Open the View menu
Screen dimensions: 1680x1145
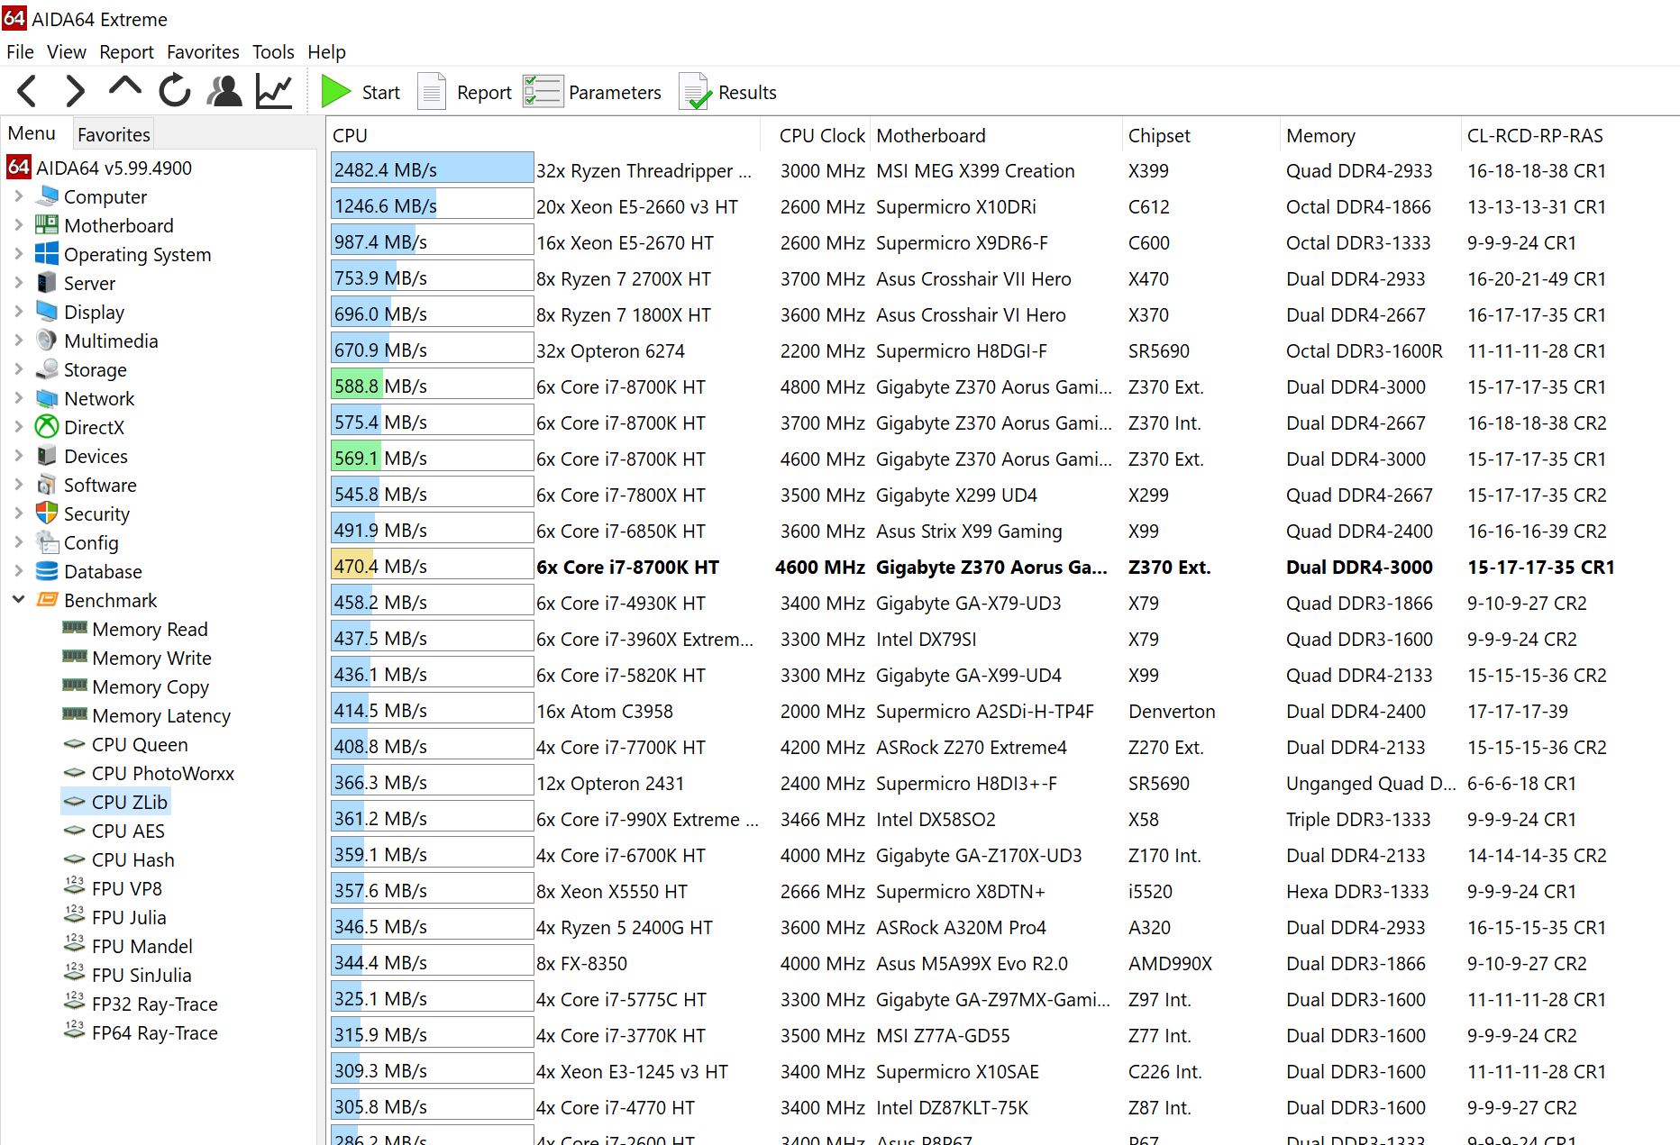pos(67,51)
